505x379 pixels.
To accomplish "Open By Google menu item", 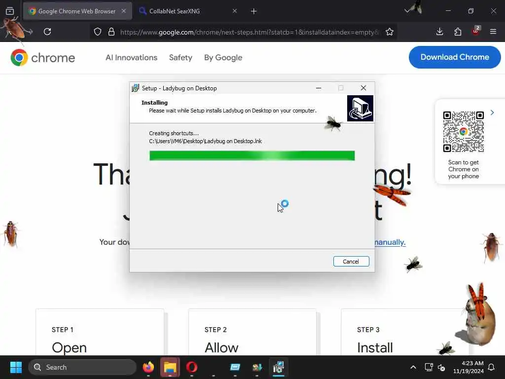I will [223, 58].
